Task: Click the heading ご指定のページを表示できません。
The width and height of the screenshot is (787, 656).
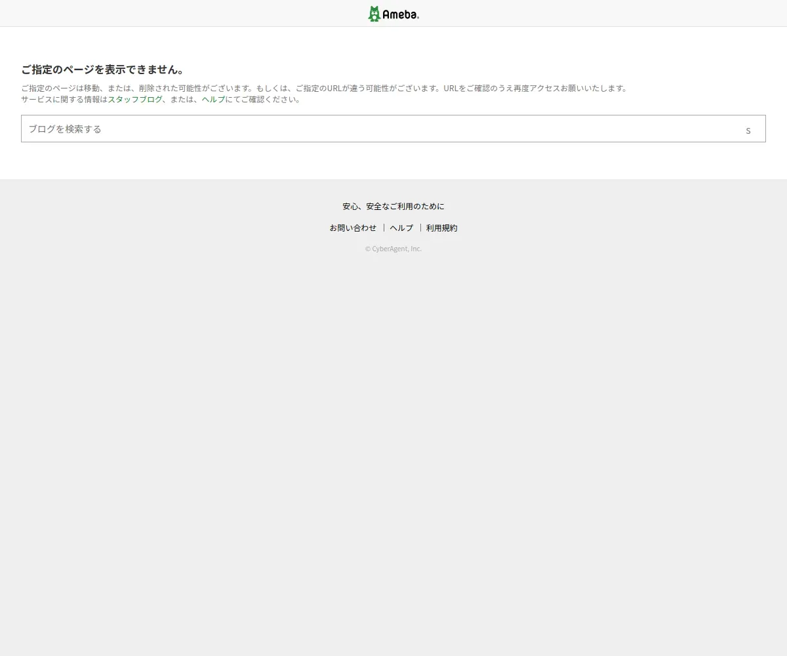Action: [x=103, y=70]
